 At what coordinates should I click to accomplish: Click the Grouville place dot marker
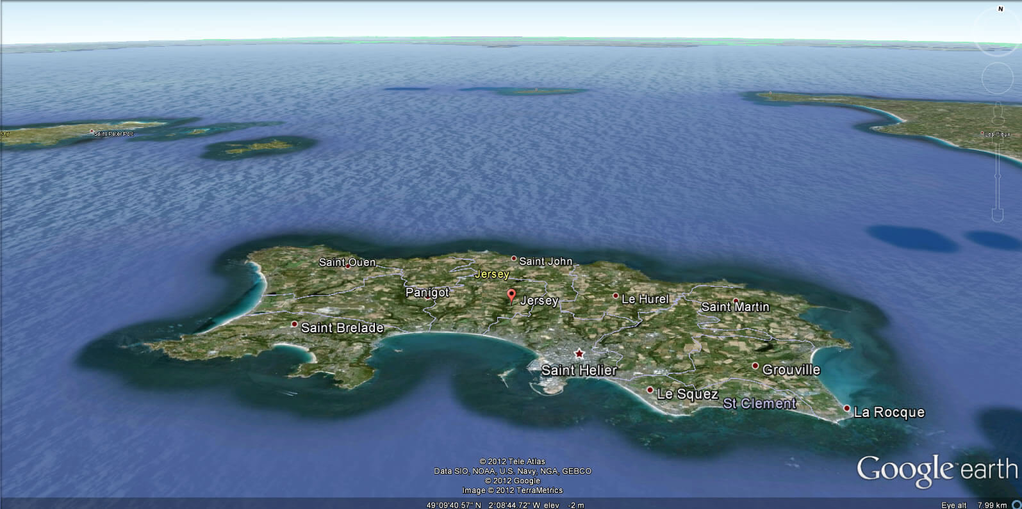point(755,366)
